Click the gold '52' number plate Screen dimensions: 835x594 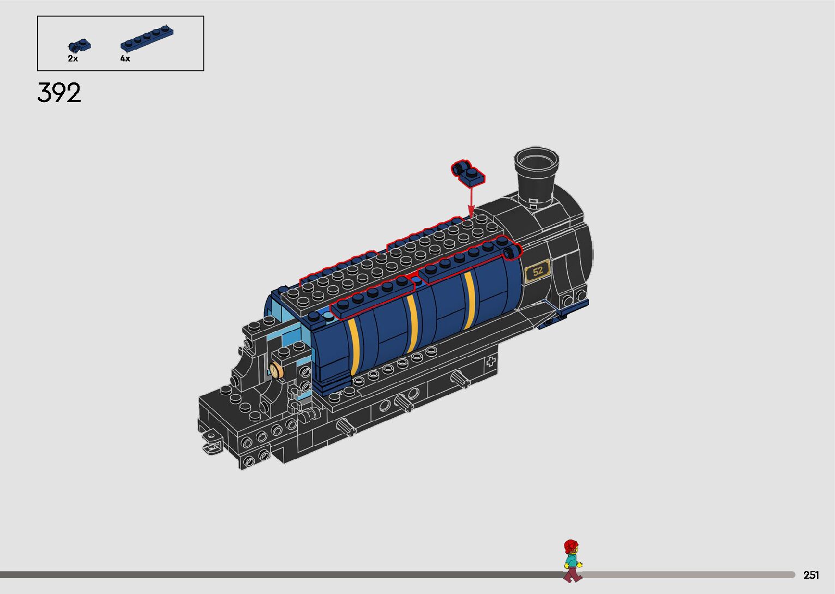point(538,271)
